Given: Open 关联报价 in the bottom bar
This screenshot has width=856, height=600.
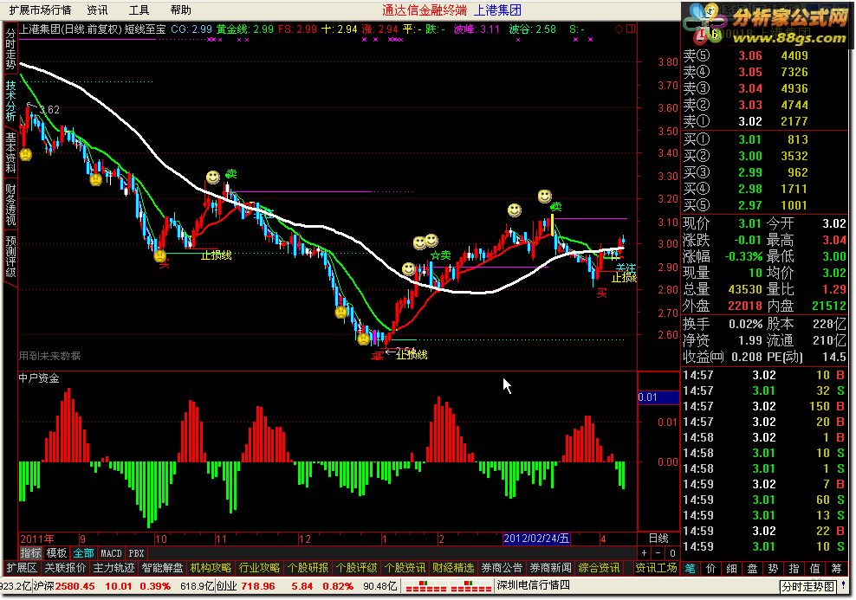Looking at the screenshot, I should (65, 568).
